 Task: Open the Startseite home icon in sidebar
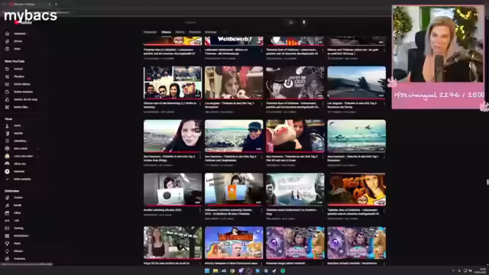[7, 34]
